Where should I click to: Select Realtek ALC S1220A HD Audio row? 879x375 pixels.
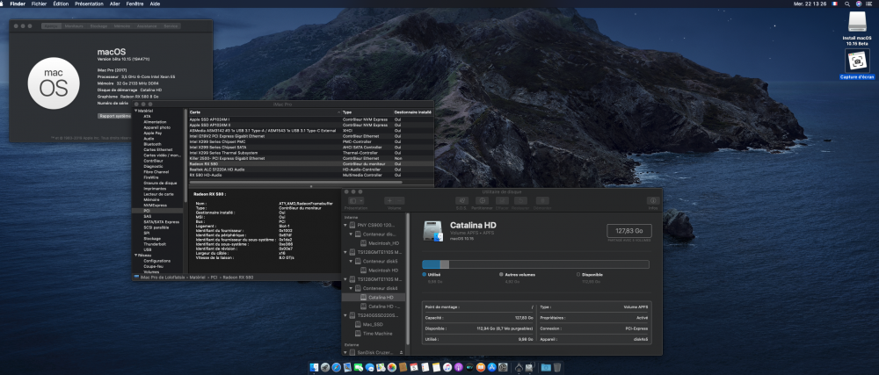click(310, 169)
